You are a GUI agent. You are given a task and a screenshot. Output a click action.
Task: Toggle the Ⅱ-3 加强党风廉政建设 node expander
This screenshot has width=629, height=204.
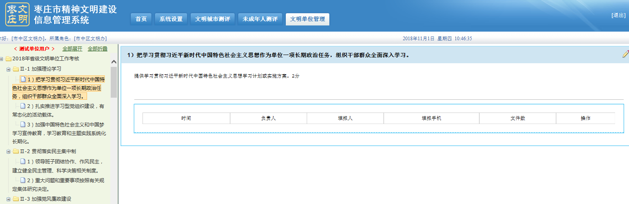point(9,199)
